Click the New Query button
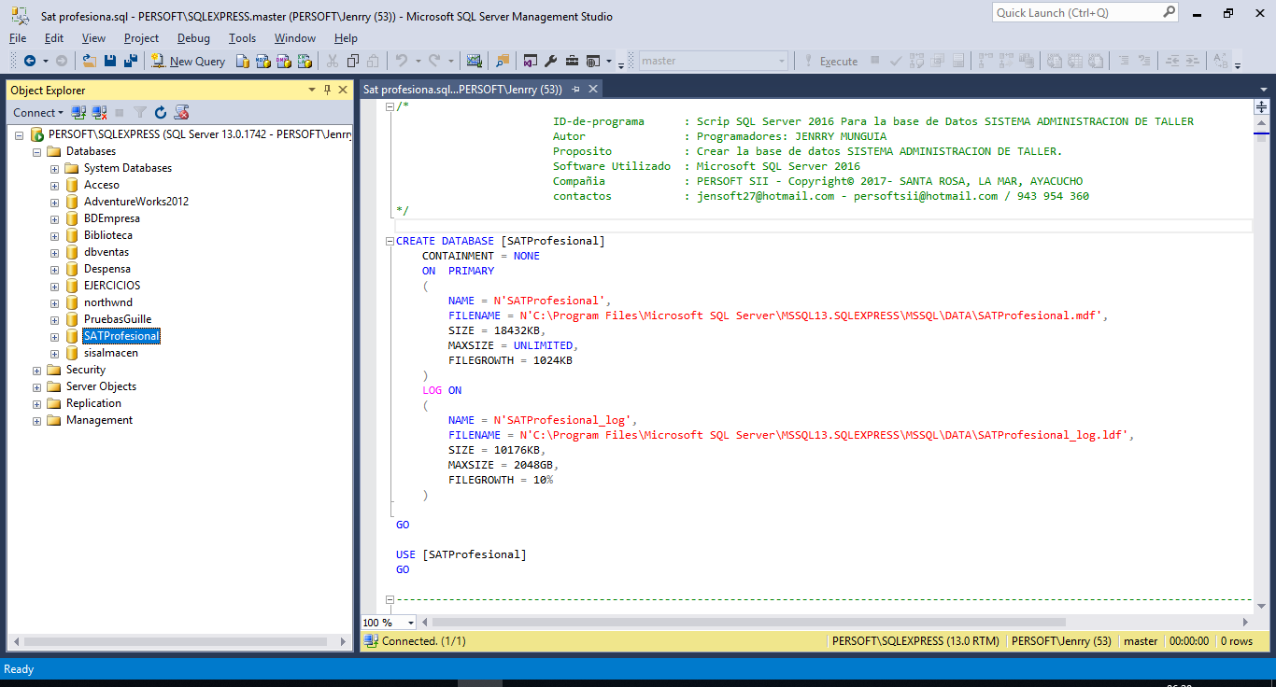Image resolution: width=1276 pixels, height=687 pixels. [x=188, y=61]
